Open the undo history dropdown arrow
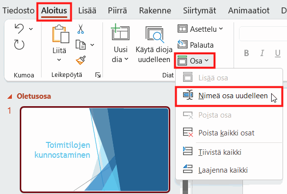This screenshot has height=194, width=287. pos(31,29)
